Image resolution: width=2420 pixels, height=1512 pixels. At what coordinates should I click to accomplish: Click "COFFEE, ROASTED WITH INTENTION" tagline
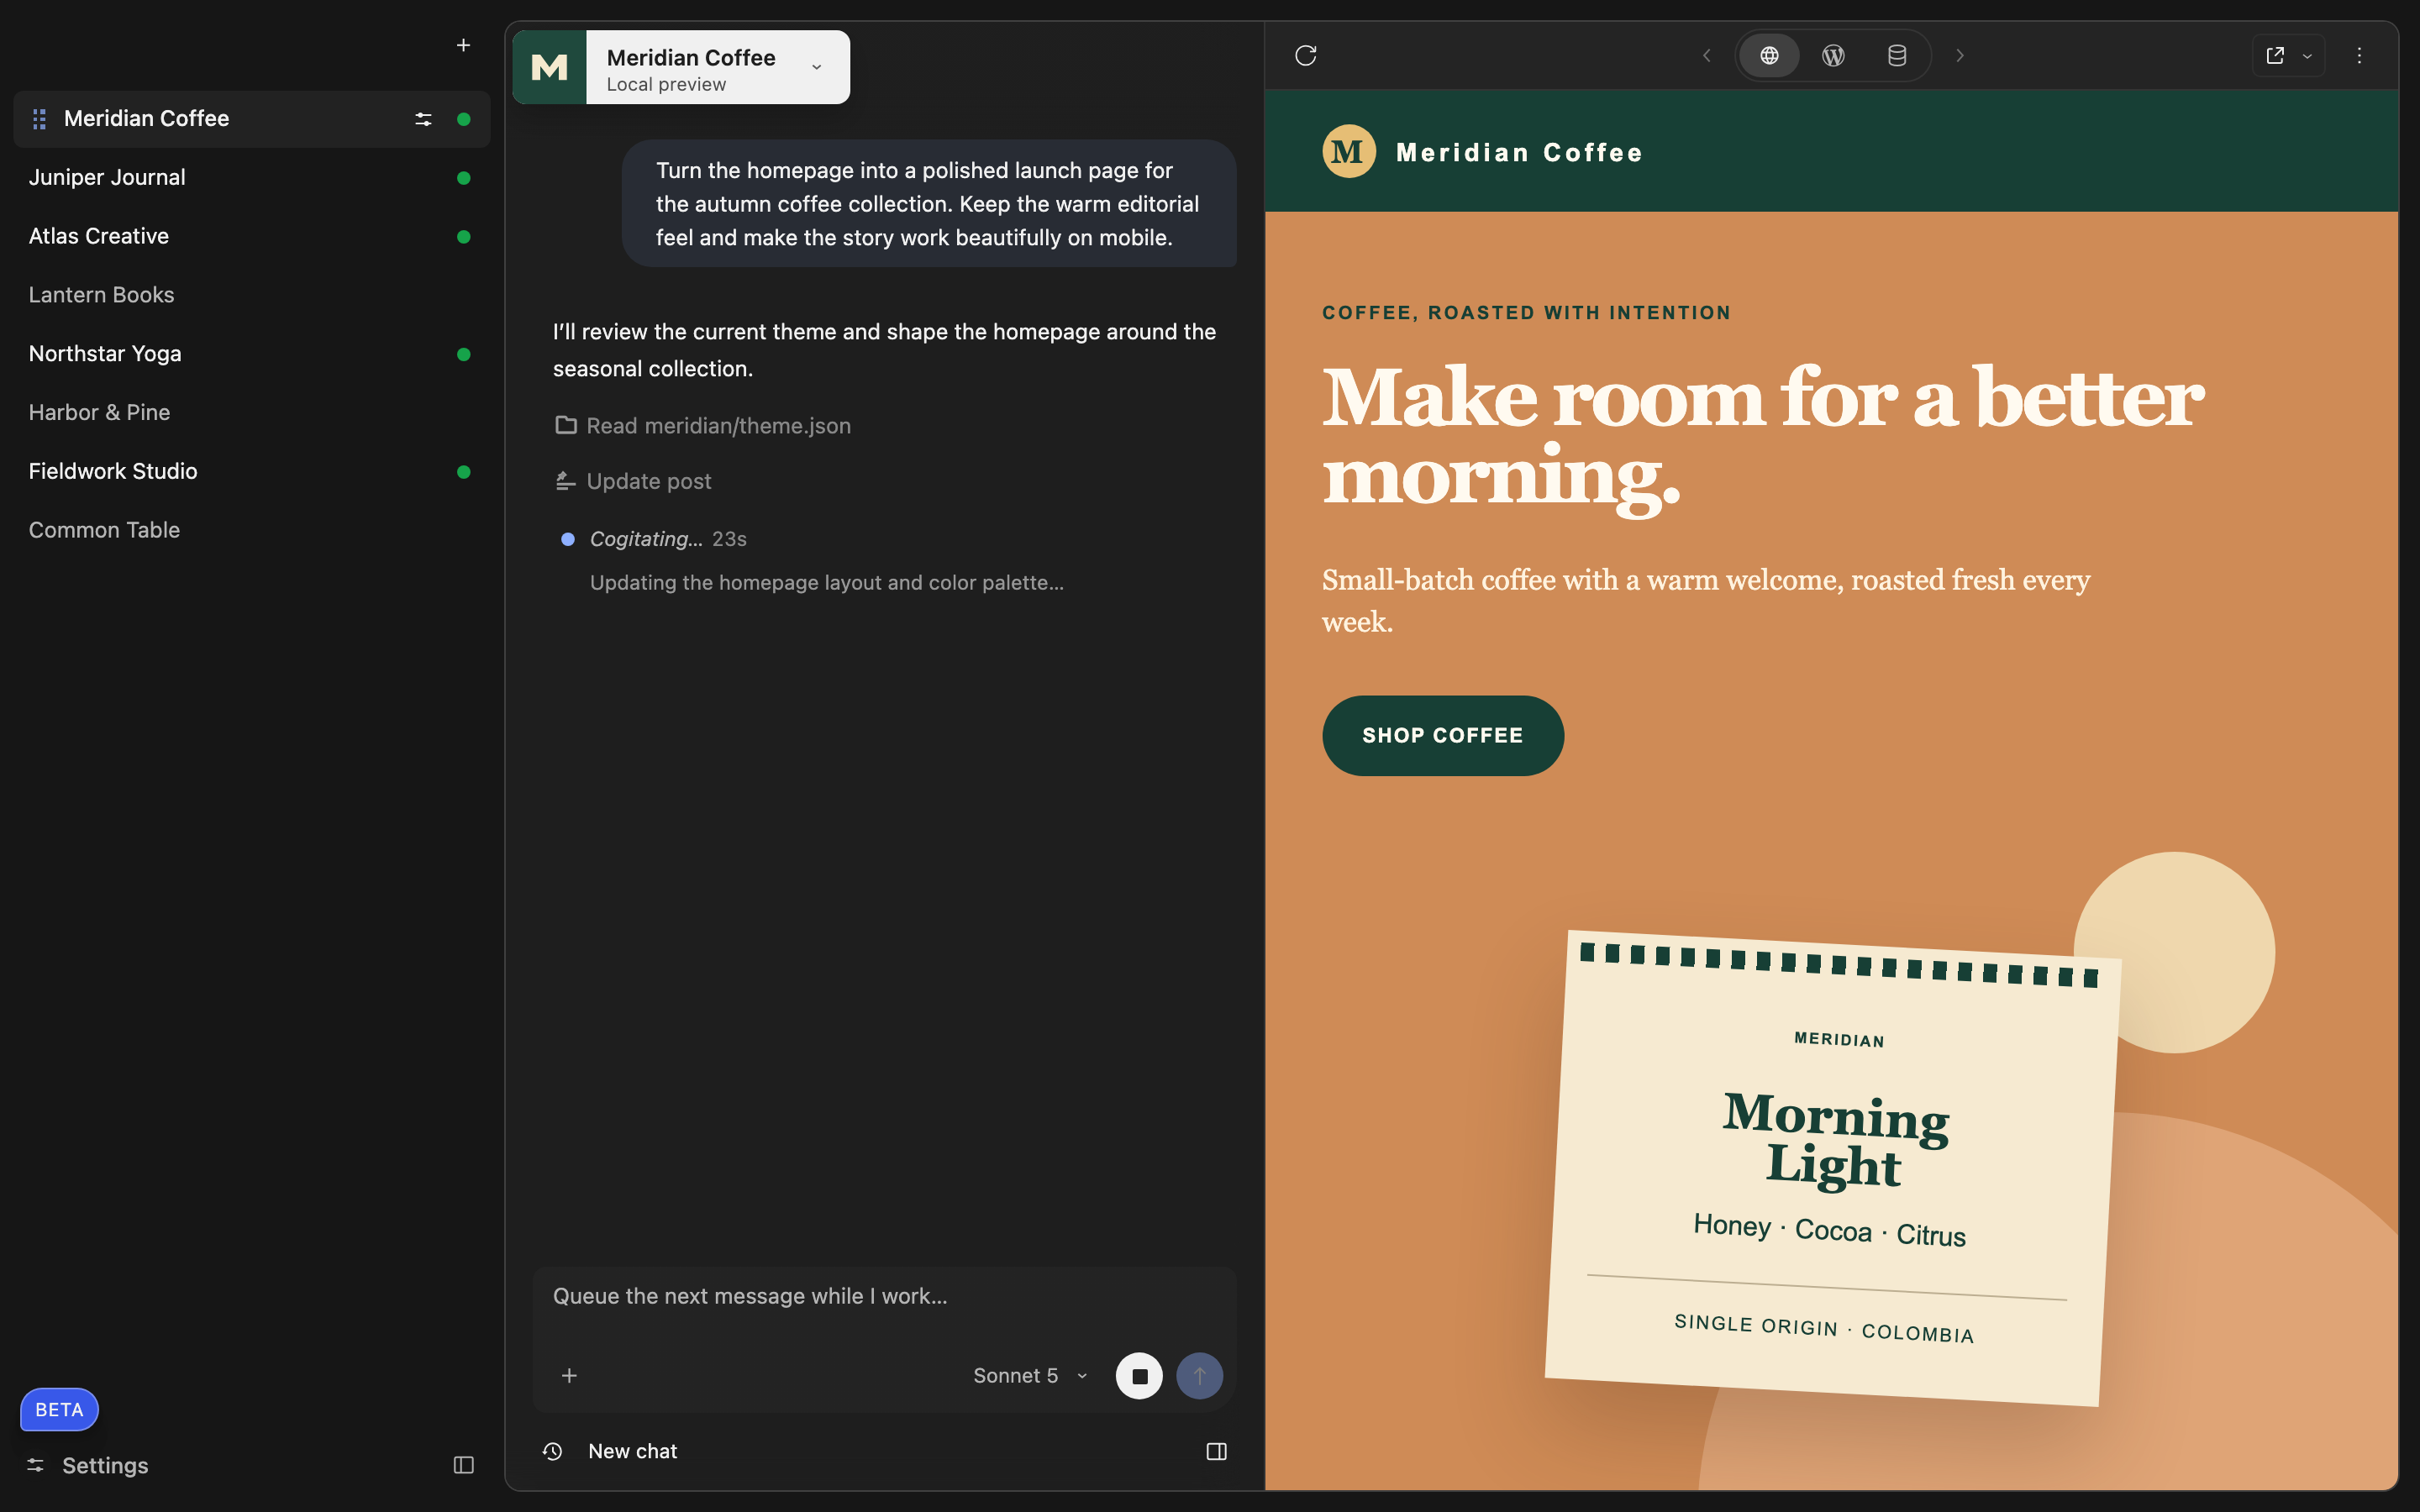click(1526, 313)
